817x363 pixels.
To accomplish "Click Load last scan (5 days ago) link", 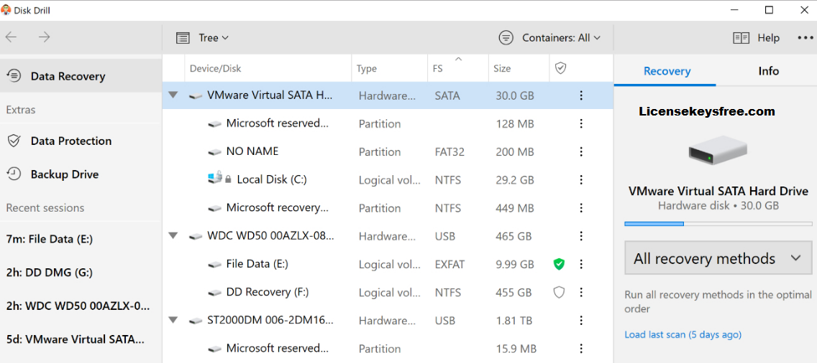I will (683, 334).
